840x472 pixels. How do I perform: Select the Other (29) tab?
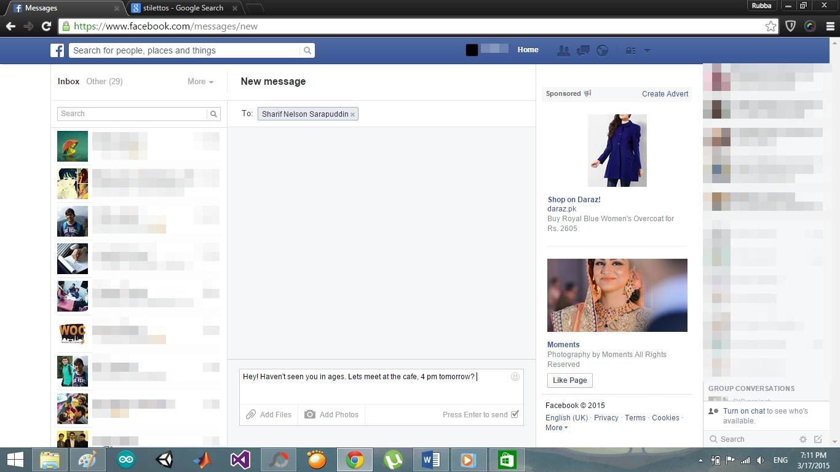[105, 81]
